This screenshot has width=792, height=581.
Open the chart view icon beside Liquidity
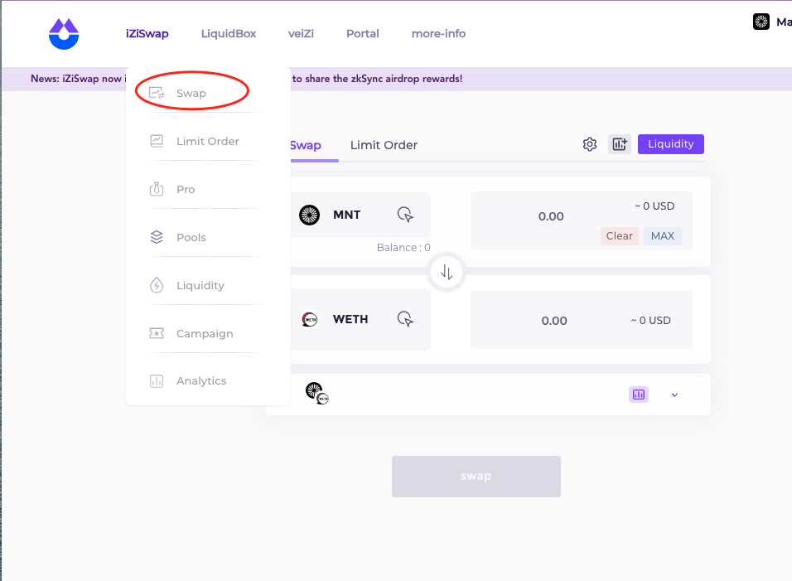click(x=619, y=144)
